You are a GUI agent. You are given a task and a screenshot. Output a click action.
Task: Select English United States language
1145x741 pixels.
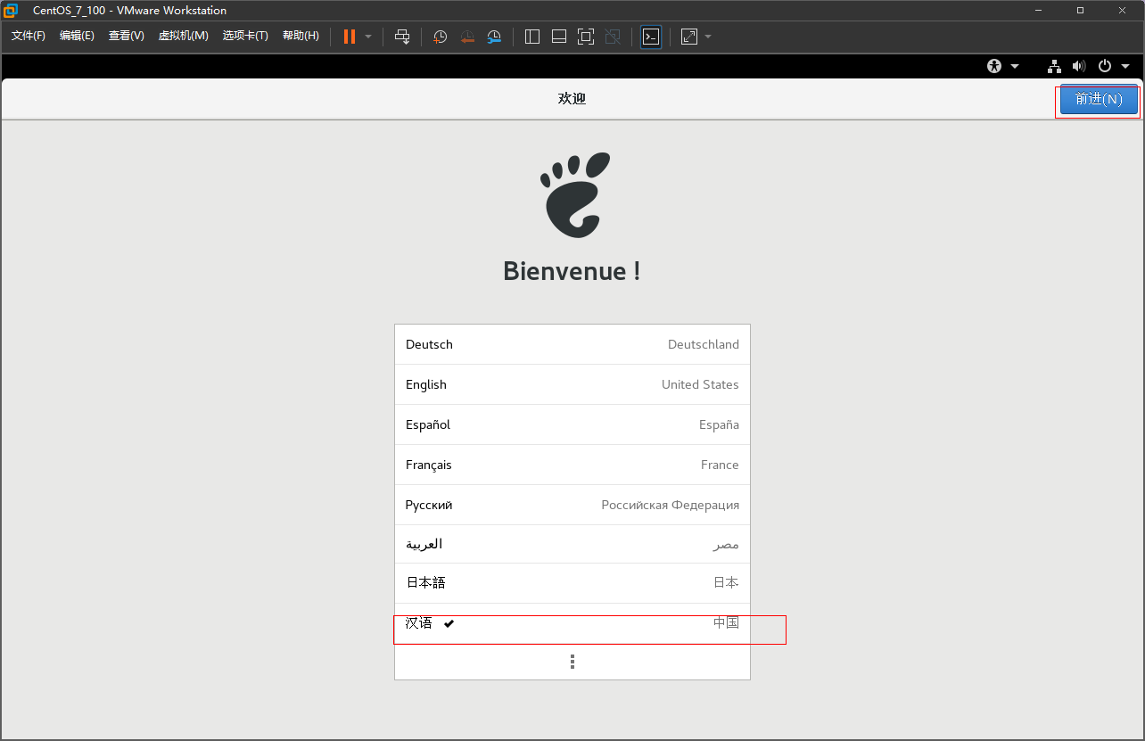572,384
